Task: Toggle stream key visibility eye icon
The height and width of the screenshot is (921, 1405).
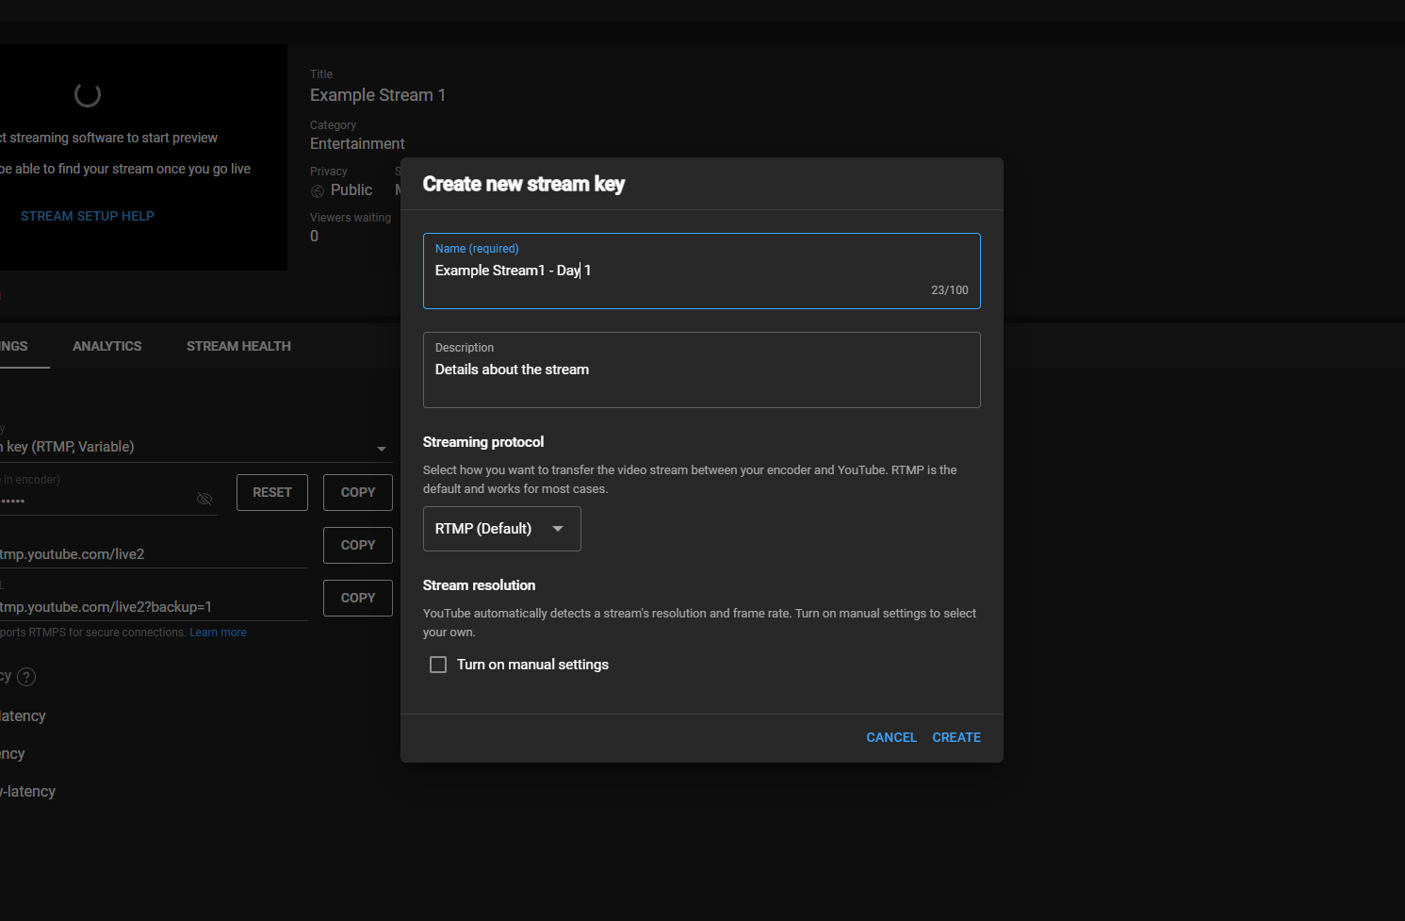Action: [x=204, y=499]
